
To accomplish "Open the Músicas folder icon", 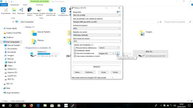I will [34, 42].
